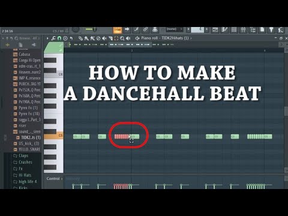Image resolution: width=288 pixels, height=216 pixels.
Task: Toggle the highlighted orange piano roll button
Action: pyautogui.click(x=118, y=30)
